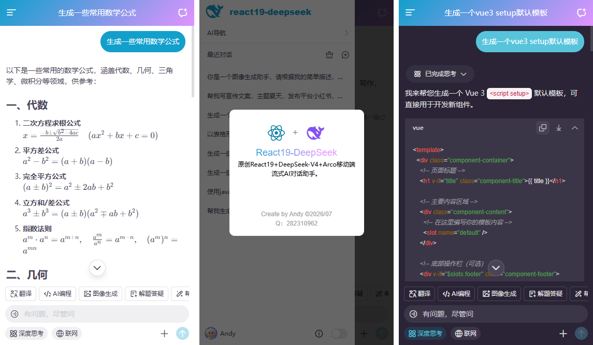
Task: Open conversation 你是一个图像生成助手
Action: click(x=275, y=77)
